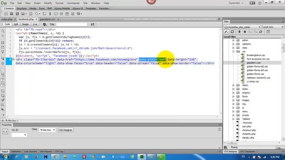This screenshot has width=285, height=160.
Task: Click the Get files down arrow icon
Action: point(240,32)
